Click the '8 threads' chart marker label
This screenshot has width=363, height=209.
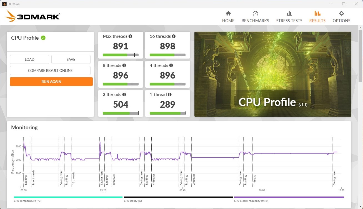(x=114, y=179)
